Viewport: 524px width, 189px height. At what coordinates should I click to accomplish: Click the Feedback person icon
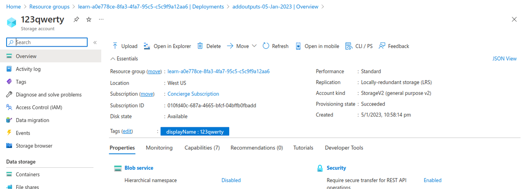coord(382,46)
